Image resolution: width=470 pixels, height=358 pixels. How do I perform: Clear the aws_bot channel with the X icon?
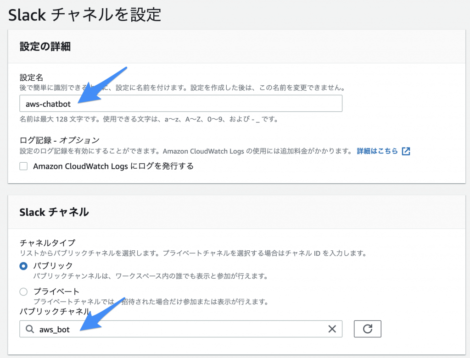click(x=332, y=329)
